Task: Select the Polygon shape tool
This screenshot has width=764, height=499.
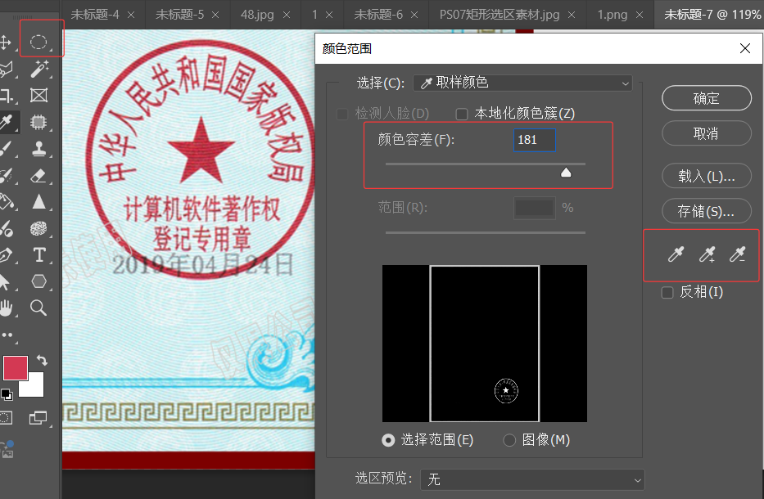Action: [x=39, y=281]
